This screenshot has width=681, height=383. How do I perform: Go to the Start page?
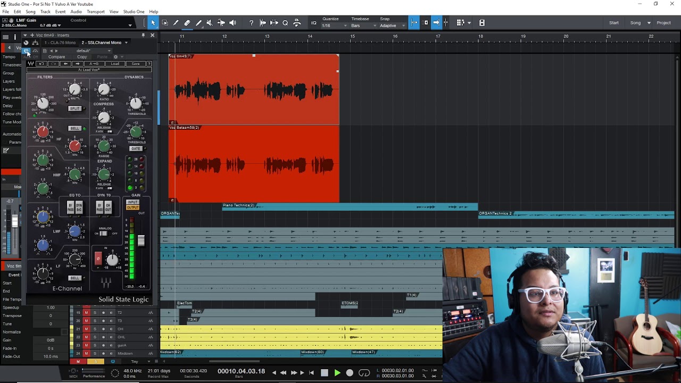tap(614, 23)
